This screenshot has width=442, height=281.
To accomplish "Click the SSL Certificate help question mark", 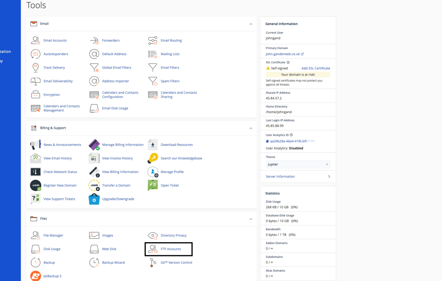I will tap(288, 62).
